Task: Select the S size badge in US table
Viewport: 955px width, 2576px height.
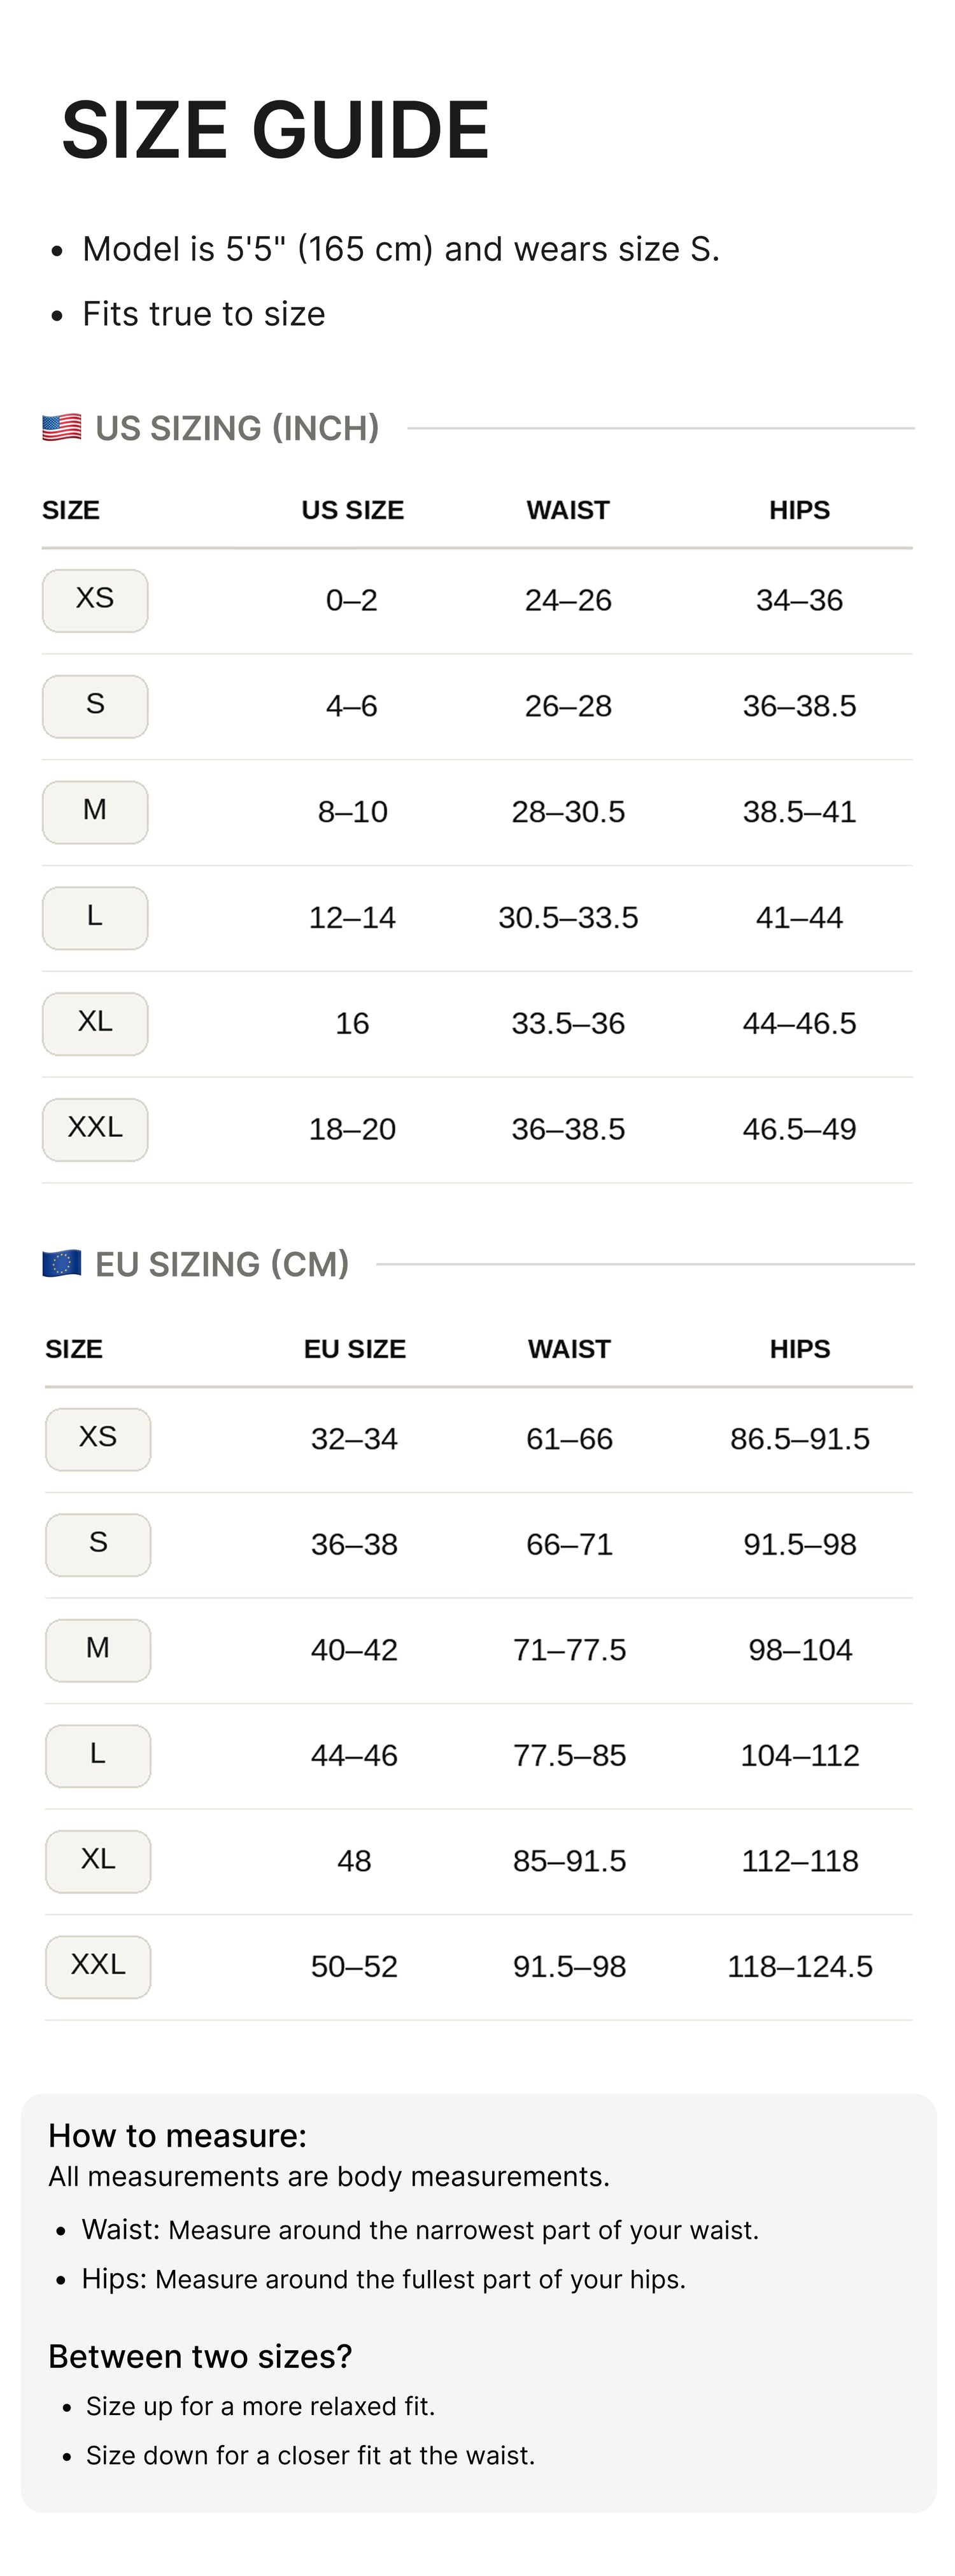Action: pos(95,706)
